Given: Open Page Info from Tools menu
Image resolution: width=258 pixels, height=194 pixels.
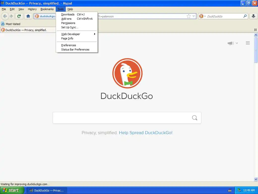Looking at the screenshot, I should tap(77, 38).
